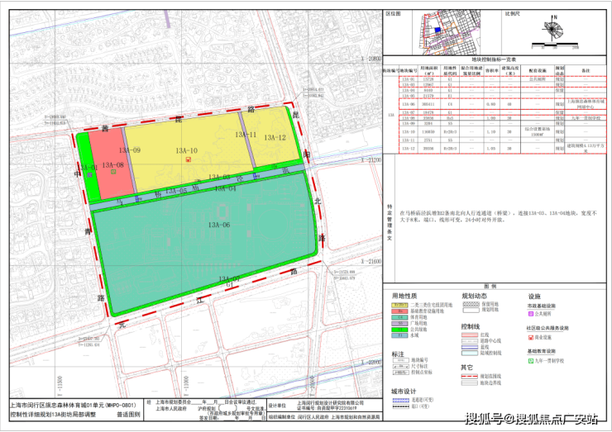Click the X=-21200 coordinate label on the map edge
This screenshot has height=432, width=612.
(371, 160)
